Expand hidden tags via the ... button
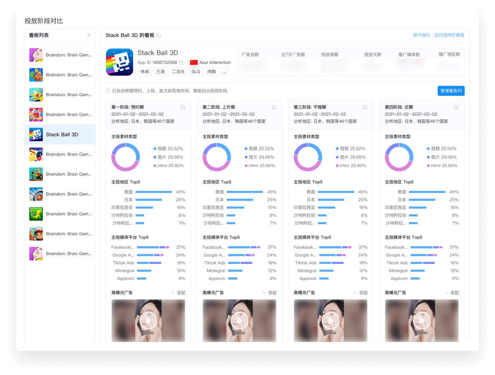 [225, 72]
